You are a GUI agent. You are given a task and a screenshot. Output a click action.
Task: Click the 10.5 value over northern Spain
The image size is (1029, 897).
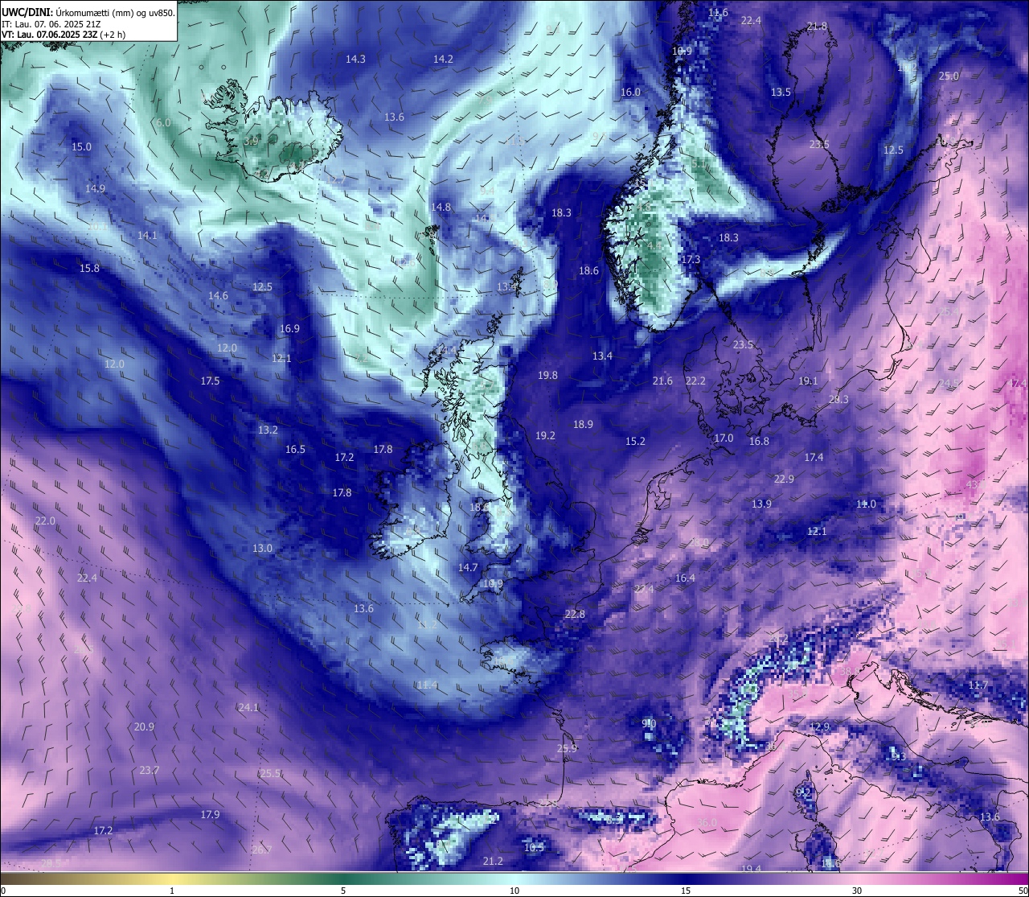tap(534, 847)
